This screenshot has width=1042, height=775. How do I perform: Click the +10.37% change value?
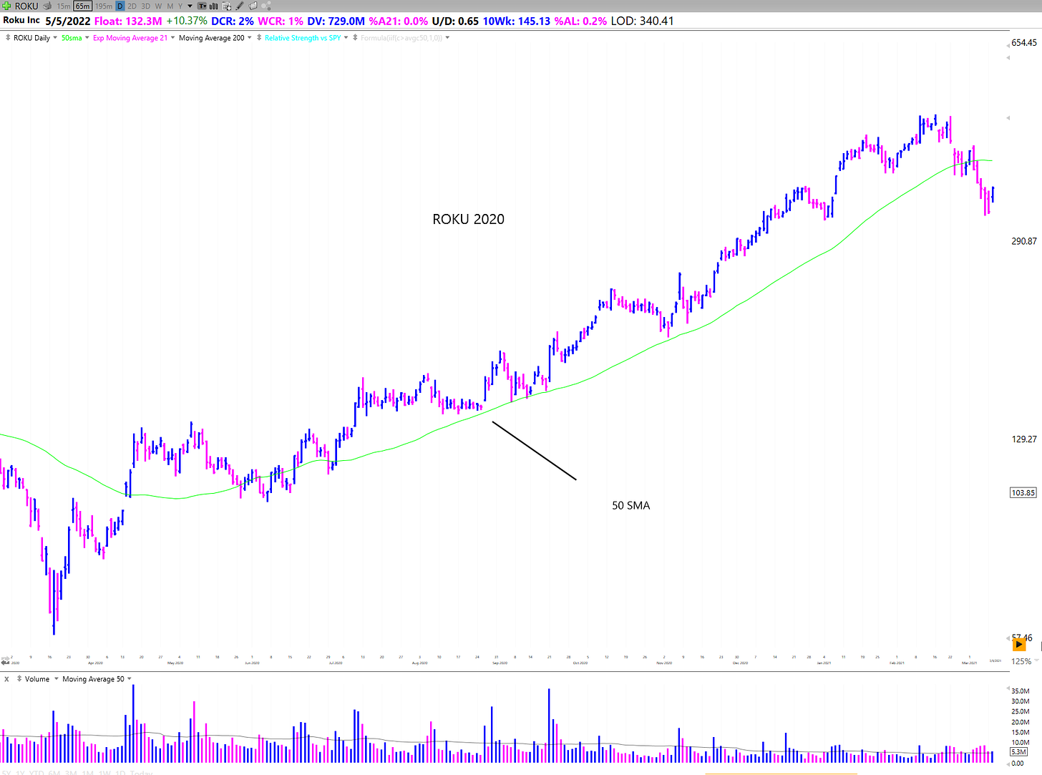(x=187, y=21)
